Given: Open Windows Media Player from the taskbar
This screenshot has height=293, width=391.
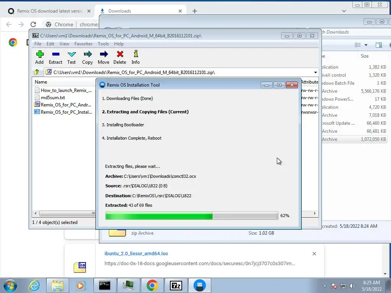Looking at the screenshot, I should 80,285.
